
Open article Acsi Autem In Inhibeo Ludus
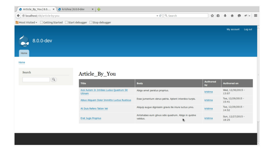coord(104,92)
